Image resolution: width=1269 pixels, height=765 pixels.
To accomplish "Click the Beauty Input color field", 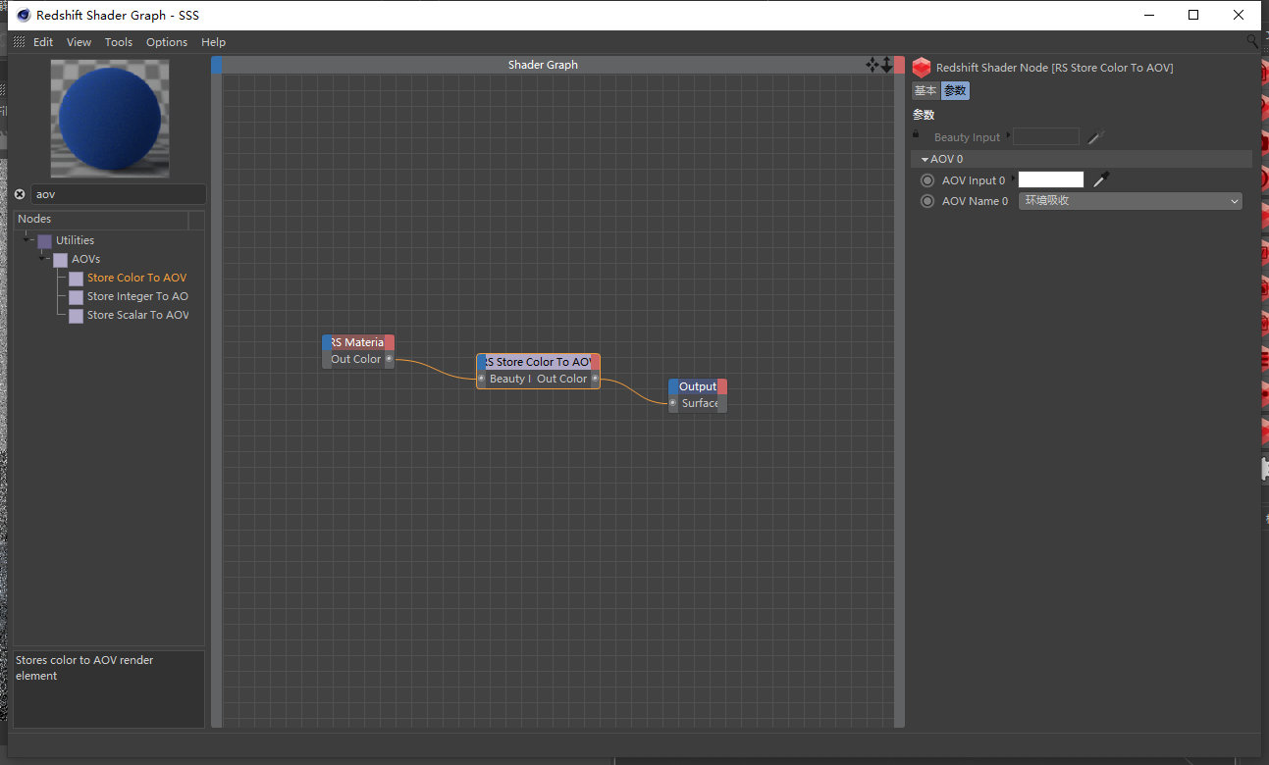I will (1046, 136).
